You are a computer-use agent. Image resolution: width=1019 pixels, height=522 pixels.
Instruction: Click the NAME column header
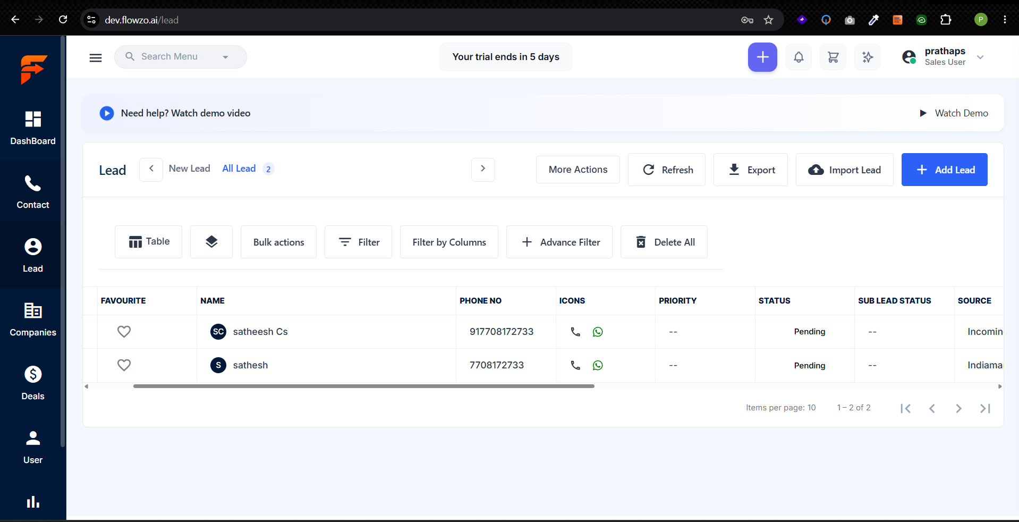(213, 301)
